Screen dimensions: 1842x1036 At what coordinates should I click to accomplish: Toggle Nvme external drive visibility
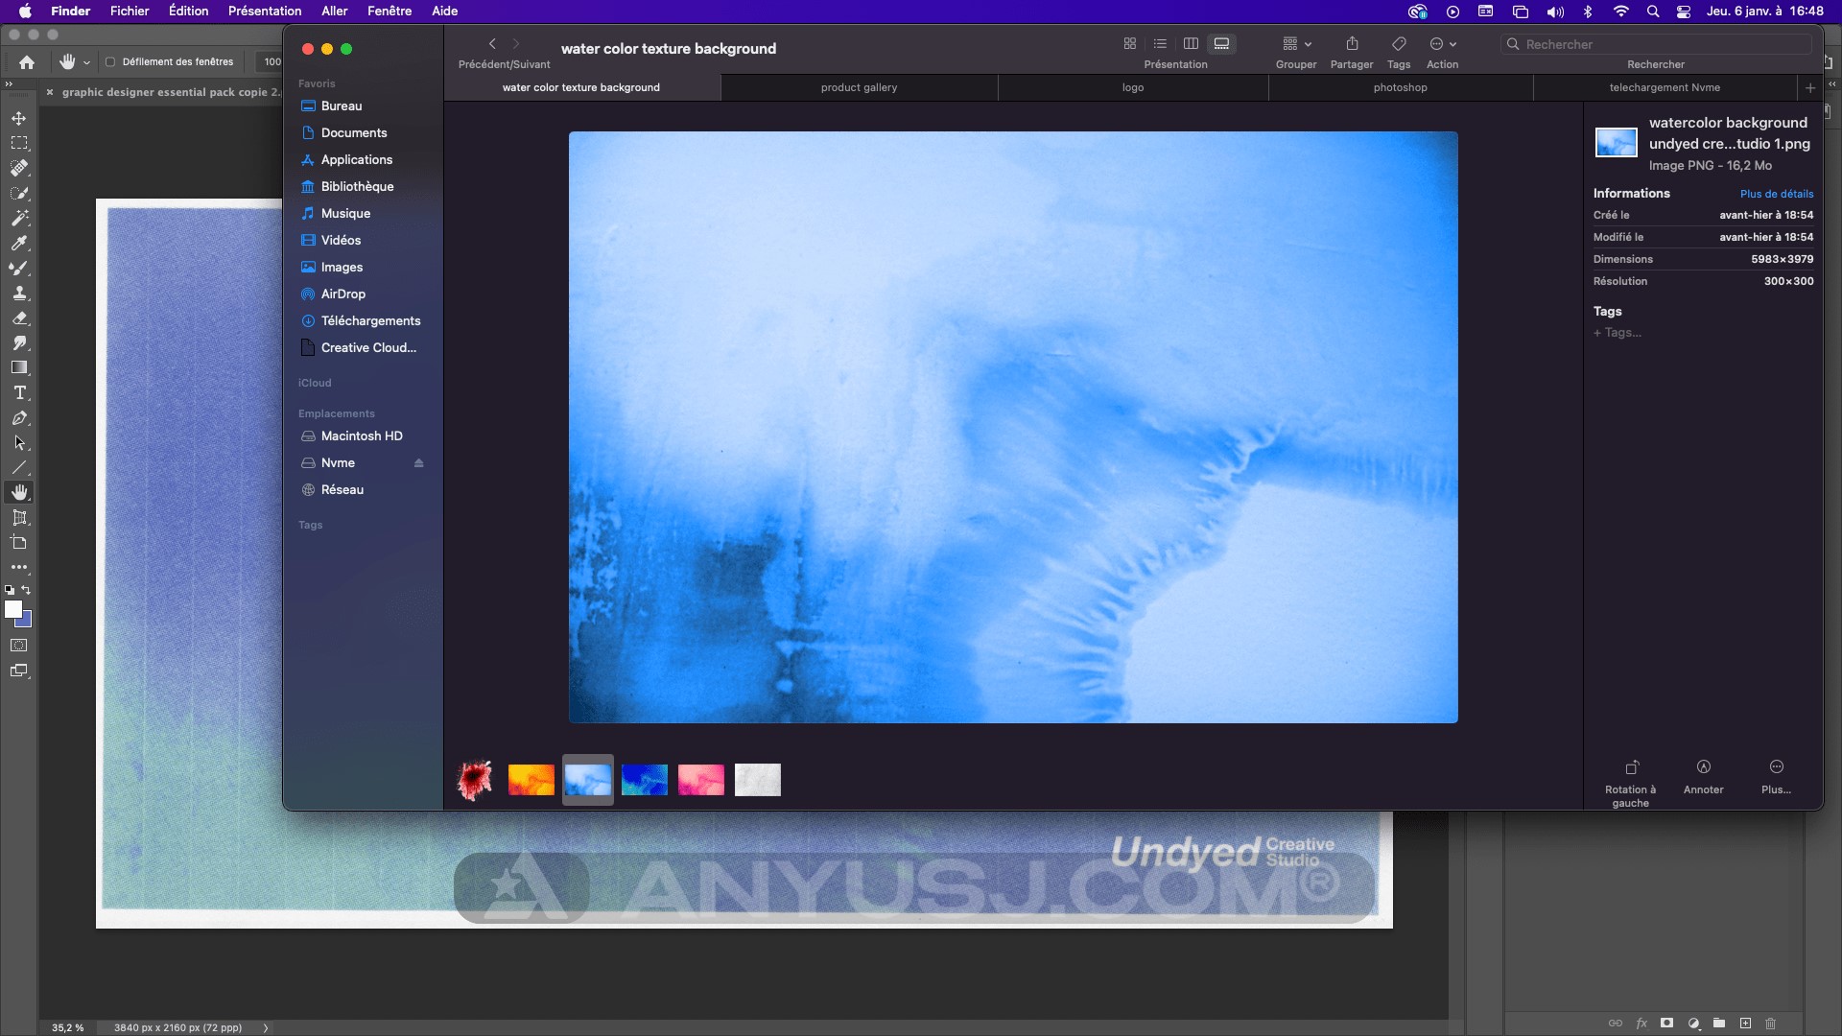(420, 461)
